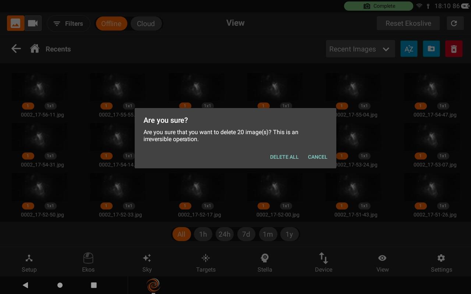This screenshot has height=294, width=471.
Task: Go back using the arrow beside Recents
Action: coord(16,49)
